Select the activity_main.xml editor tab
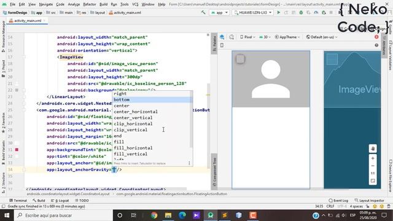 click(x=28, y=21)
